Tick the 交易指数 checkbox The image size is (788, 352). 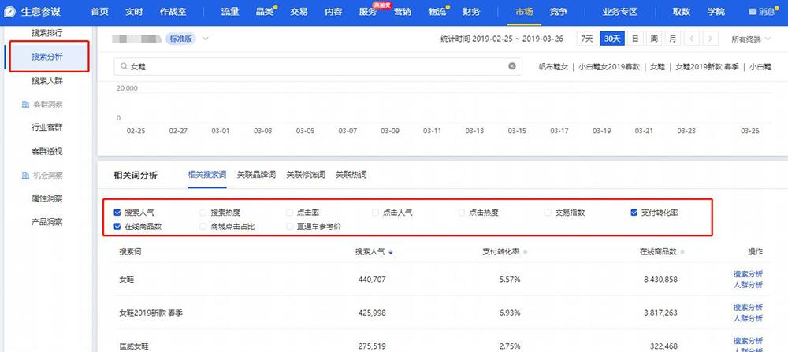point(548,213)
